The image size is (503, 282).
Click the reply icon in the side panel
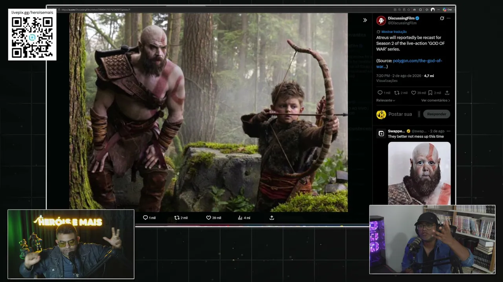[x=380, y=93]
